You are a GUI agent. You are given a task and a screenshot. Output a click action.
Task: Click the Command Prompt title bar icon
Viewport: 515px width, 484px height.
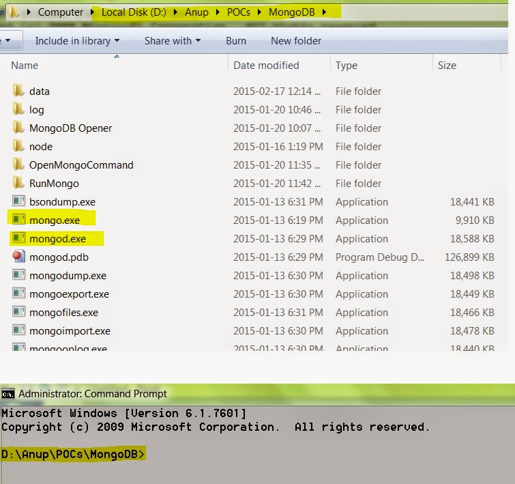point(8,394)
